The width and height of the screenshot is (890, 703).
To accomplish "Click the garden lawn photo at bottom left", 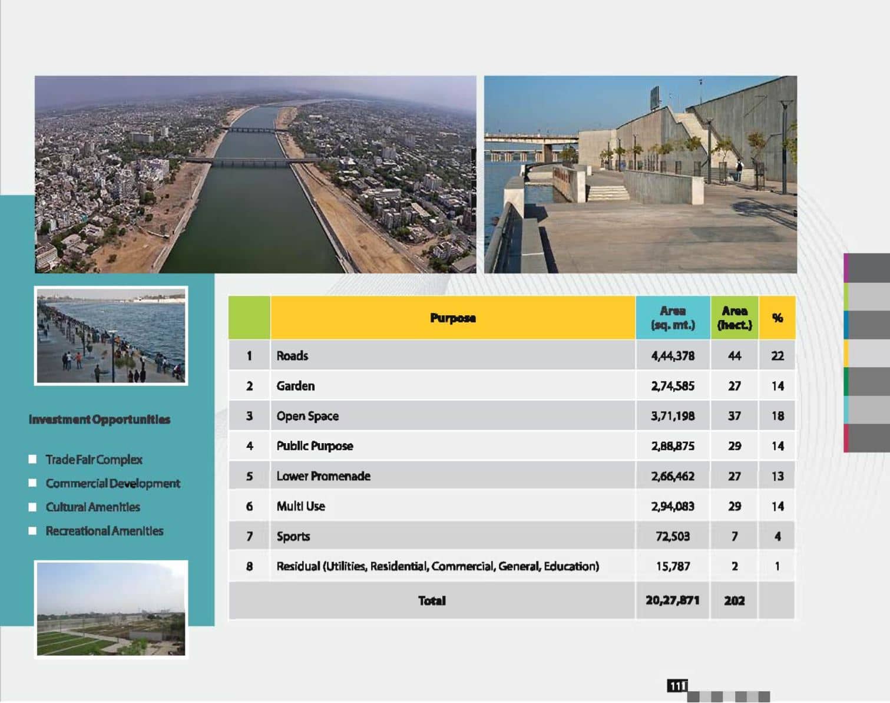I will point(111,608).
